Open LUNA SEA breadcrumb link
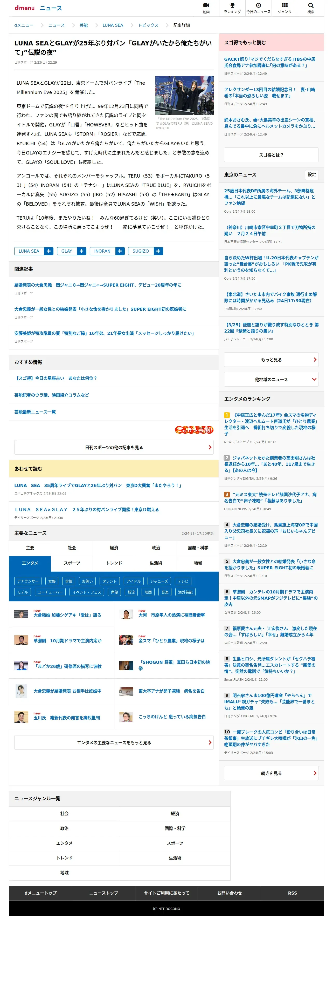The height and width of the screenshot is (1000, 333). point(113,25)
